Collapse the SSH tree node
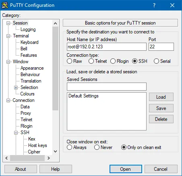 pos(16,133)
